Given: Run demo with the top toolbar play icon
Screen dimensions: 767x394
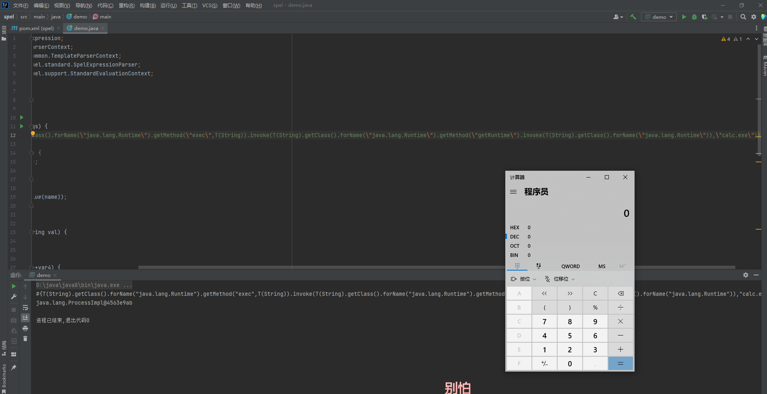Looking at the screenshot, I should (684, 17).
